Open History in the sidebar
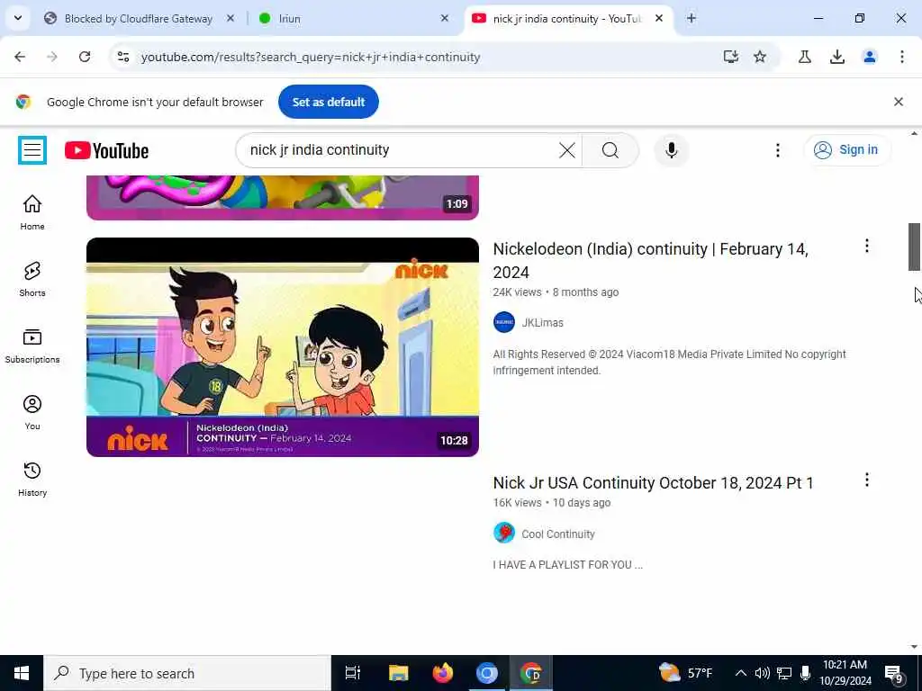The image size is (922, 691). [x=32, y=479]
